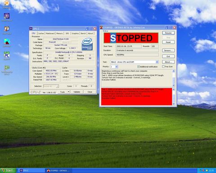Click the red error log scrollbar up arrow
The image size is (216, 173).
point(174,90)
